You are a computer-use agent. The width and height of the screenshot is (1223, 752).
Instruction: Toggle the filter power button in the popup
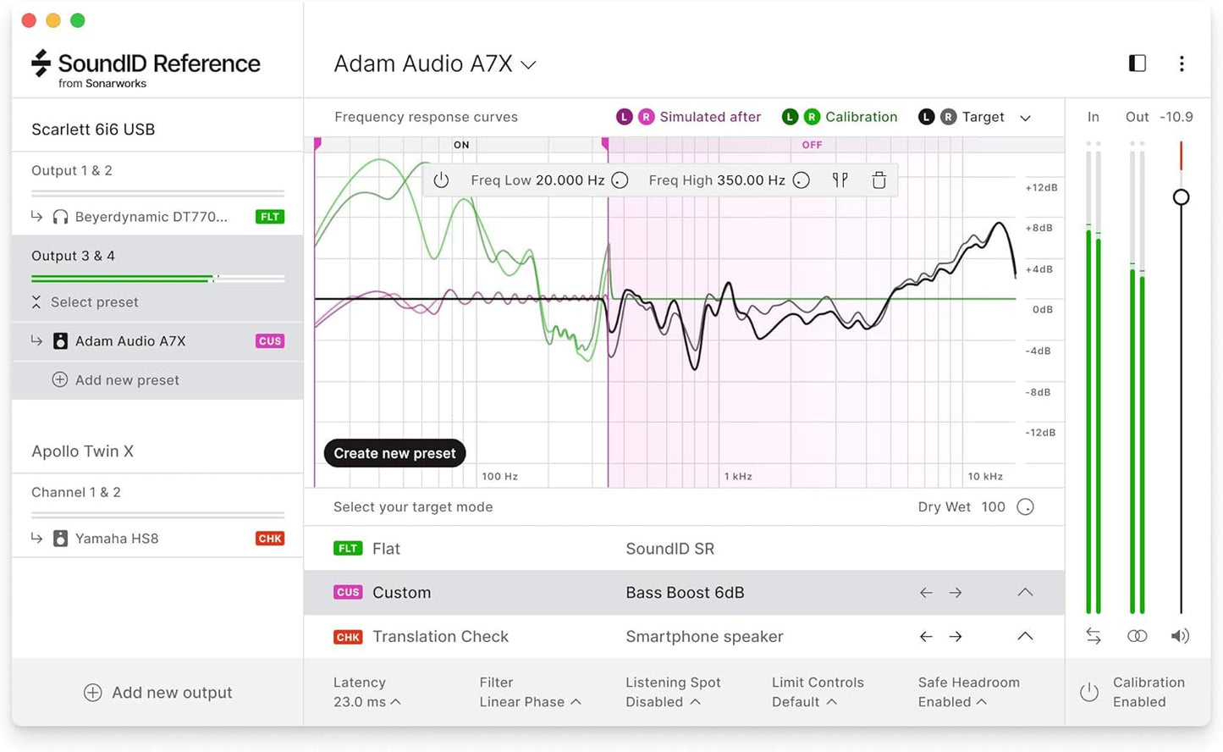441,180
